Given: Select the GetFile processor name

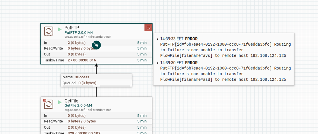Looking at the screenshot, I should [71, 101].
